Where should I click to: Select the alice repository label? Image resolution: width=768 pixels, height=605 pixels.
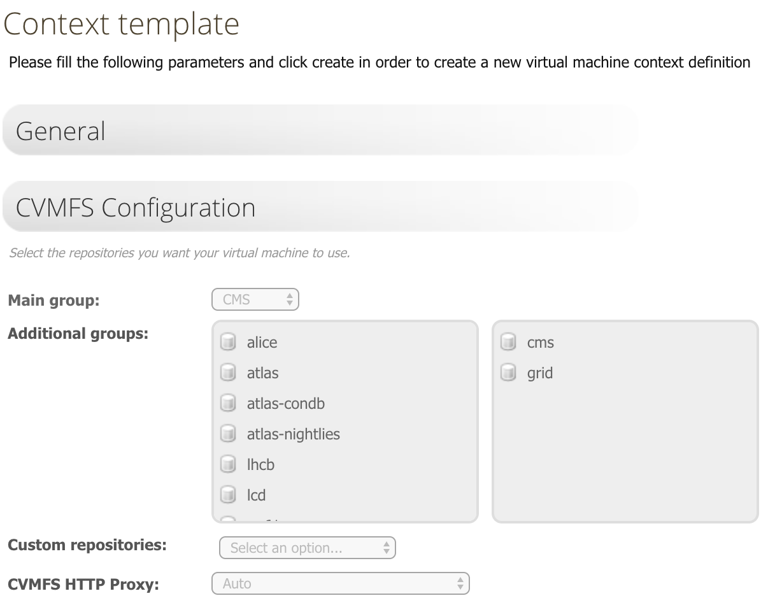click(262, 343)
